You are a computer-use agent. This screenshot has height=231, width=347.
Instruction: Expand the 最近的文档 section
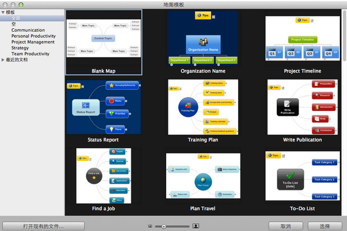coord(3,59)
